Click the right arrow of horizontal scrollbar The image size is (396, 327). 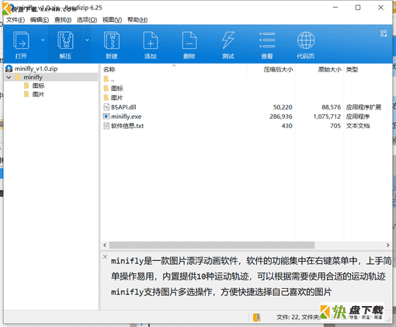(387, 245)
